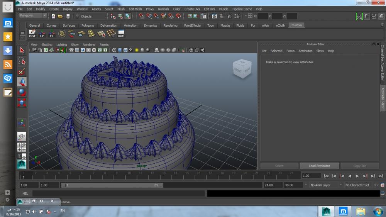Image resolution: width=386 pixels, height=217 pixels.
Task: Select by hierarchy mode icon
Action: [113, 16]
